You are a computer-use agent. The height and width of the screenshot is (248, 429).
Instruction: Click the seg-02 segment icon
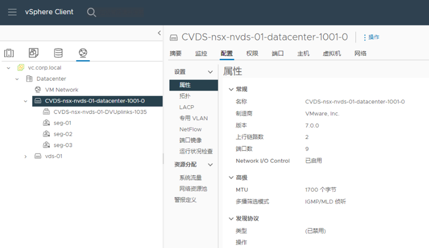pyautogui.click(x=47, y=134)
